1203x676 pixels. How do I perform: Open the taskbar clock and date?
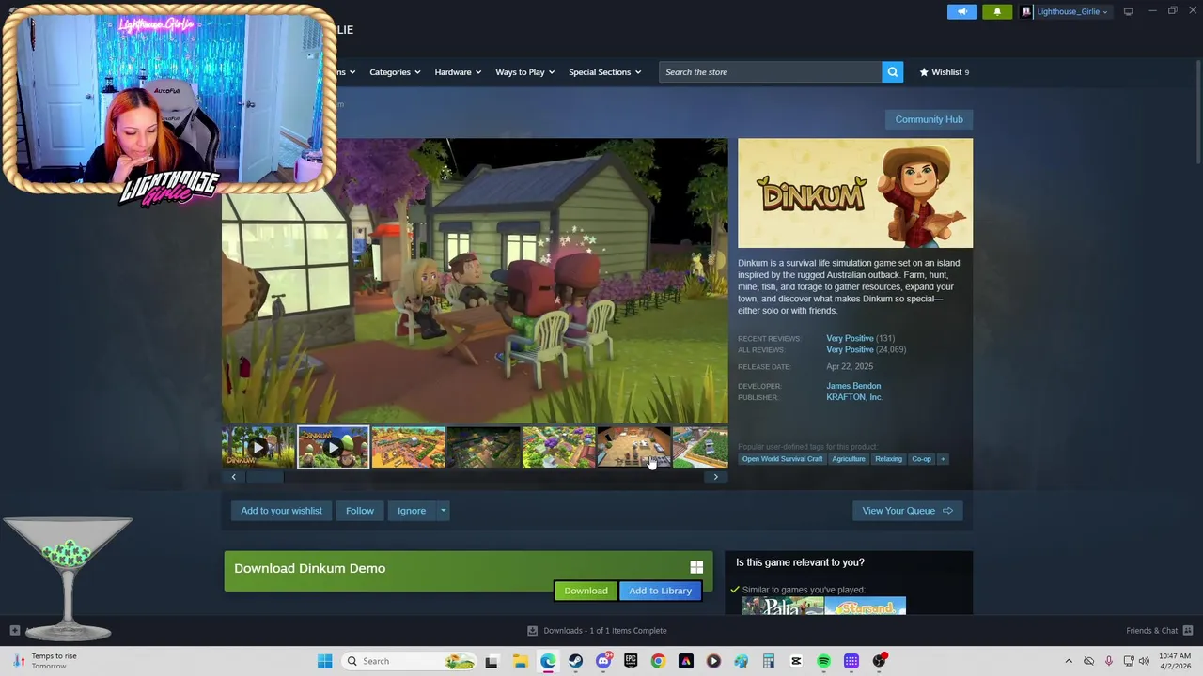point(1174,661)
